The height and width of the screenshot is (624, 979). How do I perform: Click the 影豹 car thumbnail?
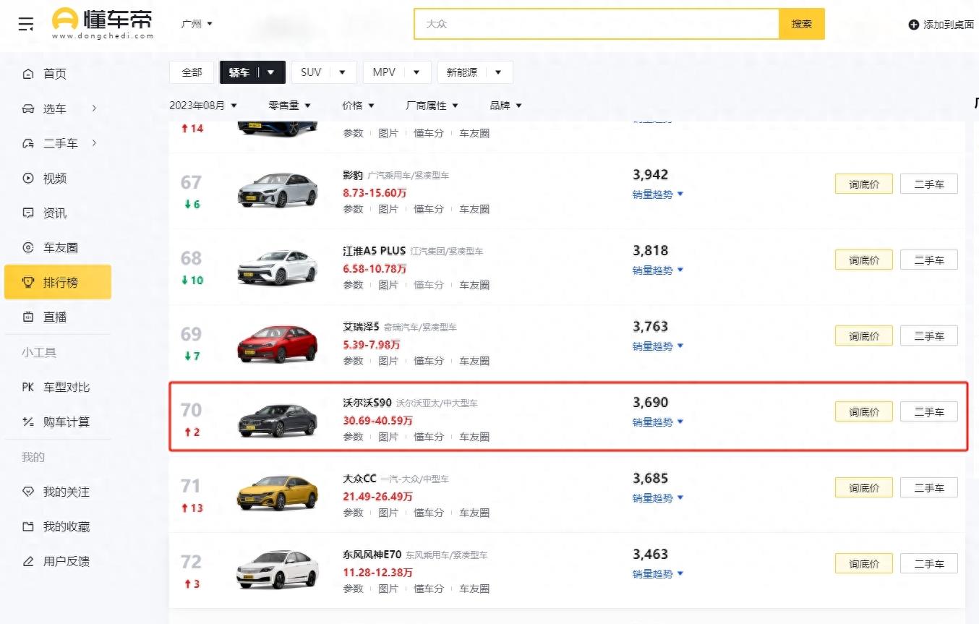click(278, 189)
